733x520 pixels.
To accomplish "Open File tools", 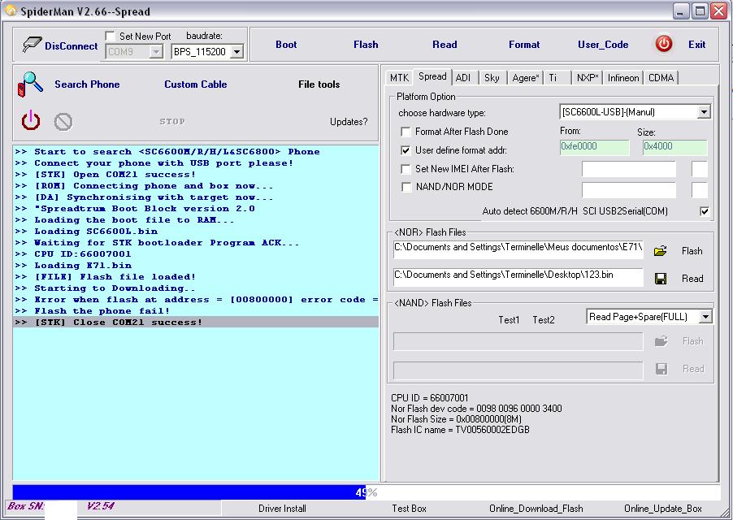I will (319, 84).
